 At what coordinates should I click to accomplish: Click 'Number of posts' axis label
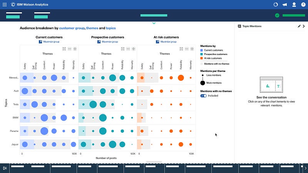pos(106,158)
